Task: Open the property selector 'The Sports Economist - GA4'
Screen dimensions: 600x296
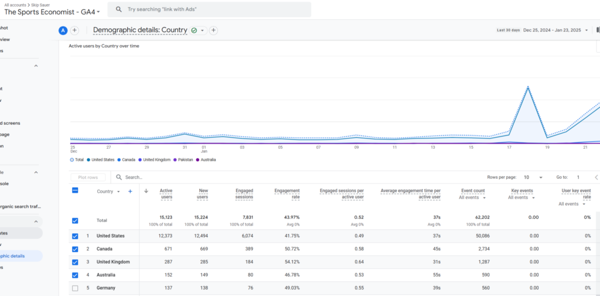Action: tap(52, 12)
